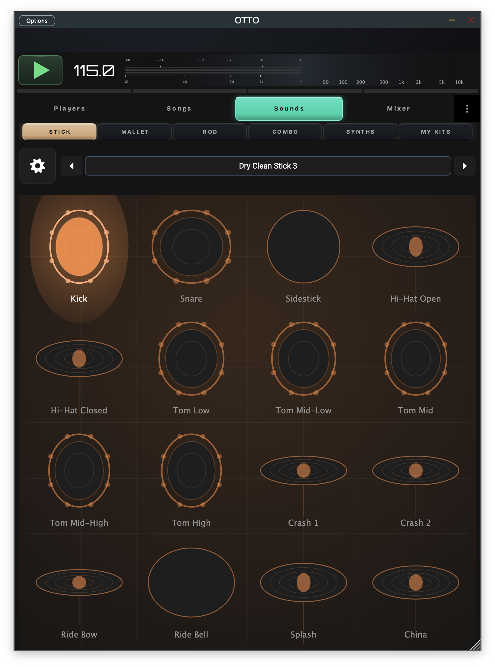The height and width of the screenshot is (667, 495).
Task: Open the Options menu
Action: tap(37, 21)
